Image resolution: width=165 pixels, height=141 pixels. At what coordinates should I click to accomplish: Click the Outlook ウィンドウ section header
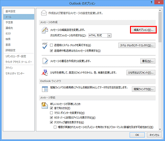97,81
